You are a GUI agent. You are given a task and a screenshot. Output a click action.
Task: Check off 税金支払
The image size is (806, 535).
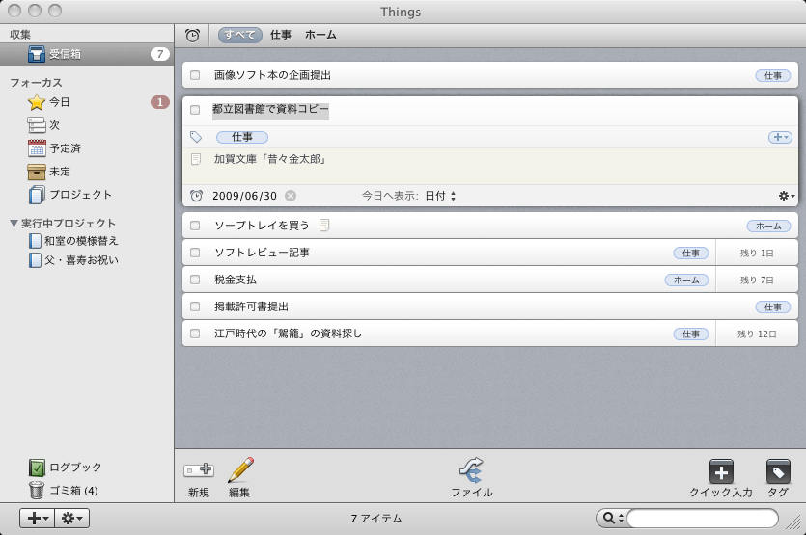pyautogui.click(x=195, y=280)
